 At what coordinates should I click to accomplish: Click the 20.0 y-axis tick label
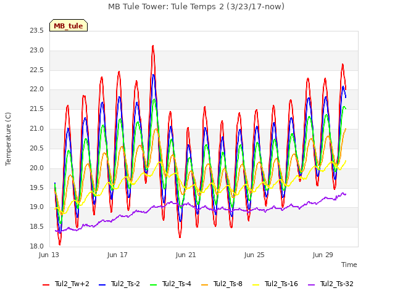37,168
